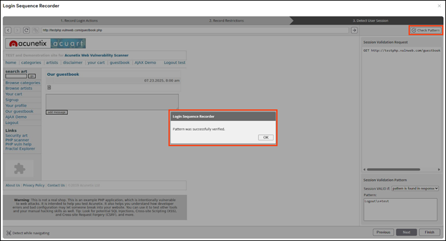446x241 pixels.
Task: Open the Signup sidebar link
Action: coord(12,100)
